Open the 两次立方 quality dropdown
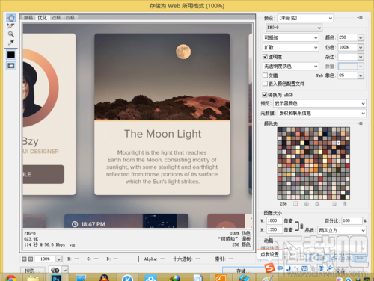 pos(342,230)
